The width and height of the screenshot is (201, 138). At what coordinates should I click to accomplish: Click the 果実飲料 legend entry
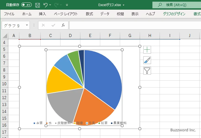tap(119, 123)
